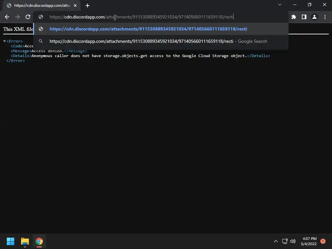The width and height of the screenshot is (332, 249).
Task: Close the Chrome window
Action: click(324, 5)
